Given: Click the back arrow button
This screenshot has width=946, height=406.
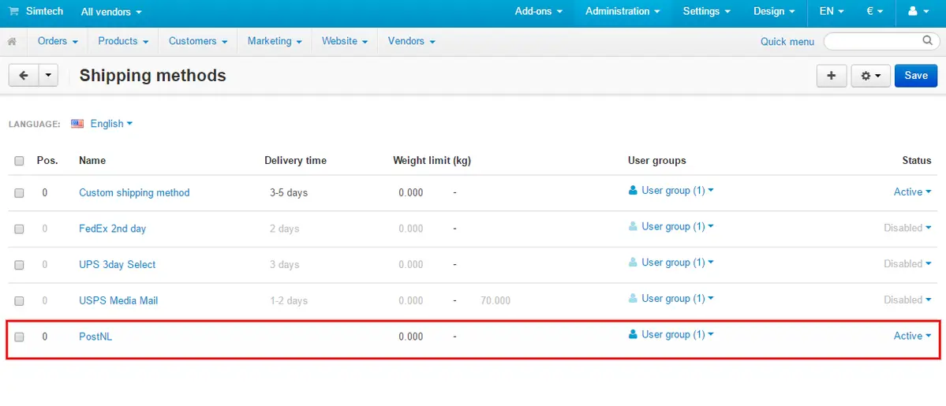Looking at the screenshot, I should coord(24,76).
